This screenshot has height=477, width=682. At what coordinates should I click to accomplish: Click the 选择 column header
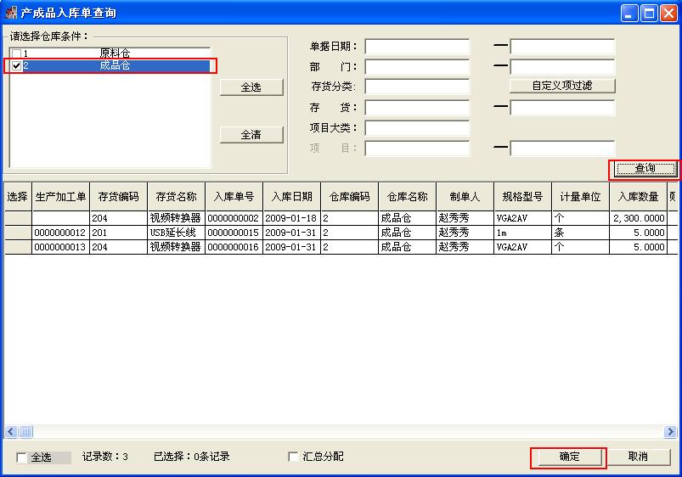(x=18, y=197)
